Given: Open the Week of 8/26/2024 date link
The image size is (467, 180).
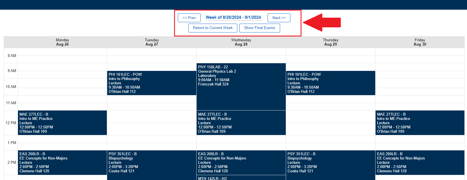Looking at the screenshot, I should coord(233,17).
